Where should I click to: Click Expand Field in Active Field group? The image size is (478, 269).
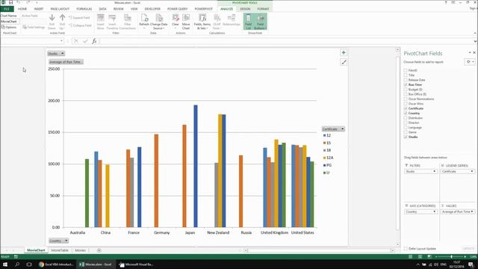(79, 18)
